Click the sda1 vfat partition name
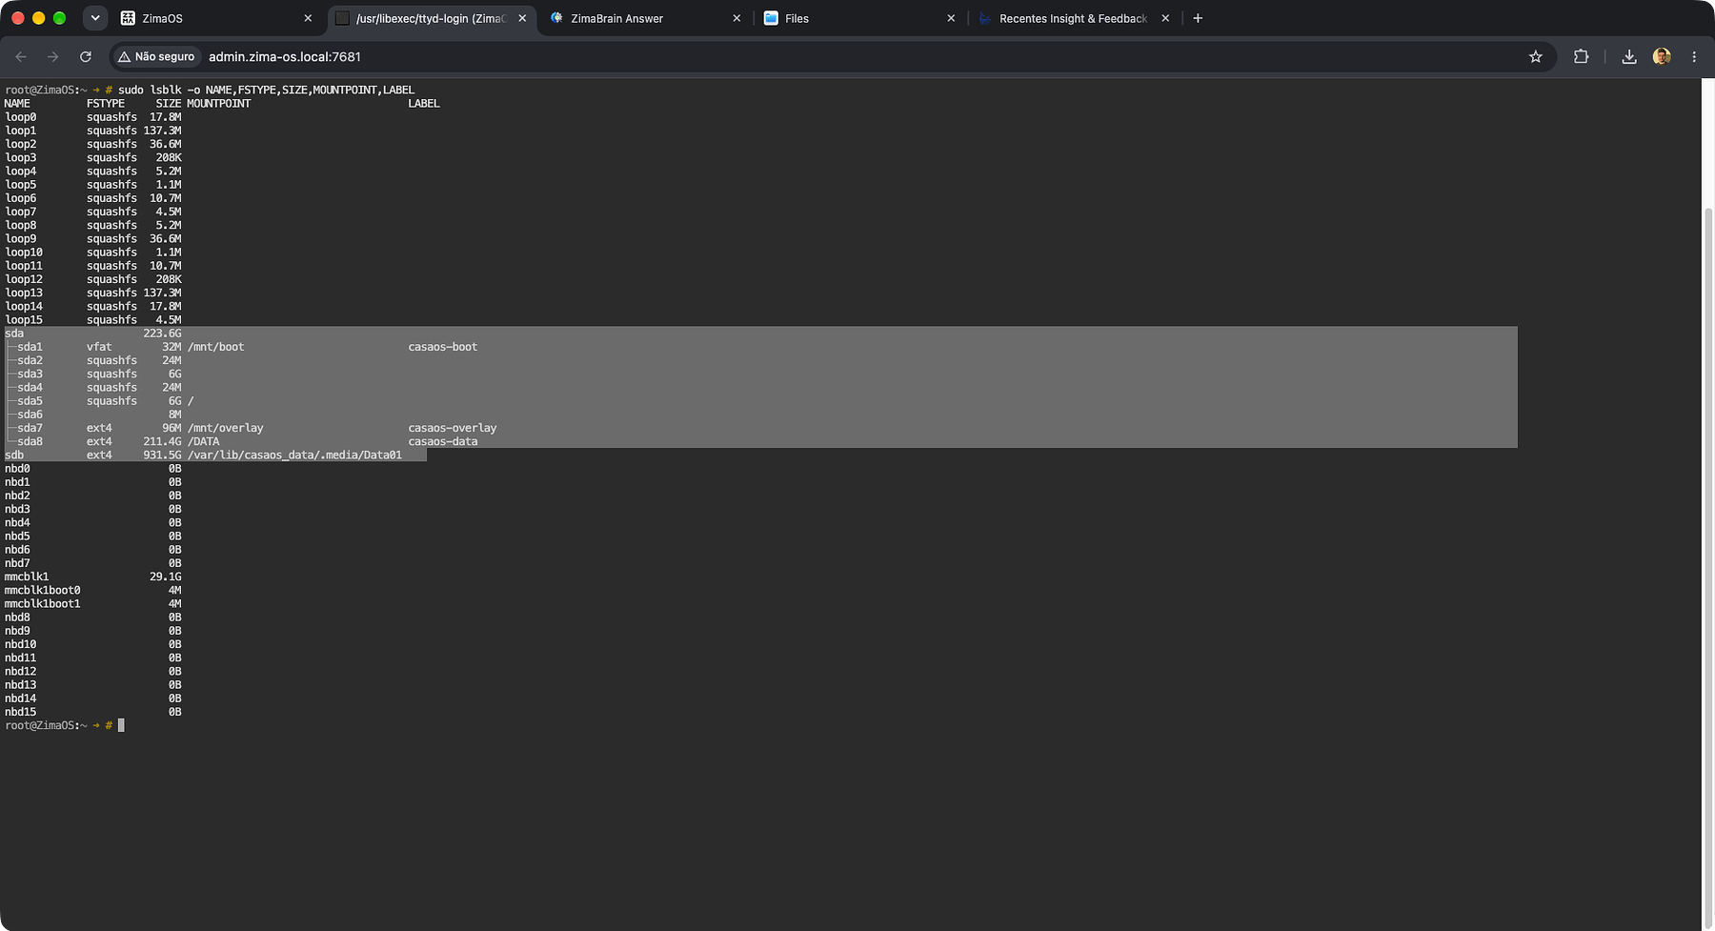Viewport: 1715px width, 931px height. click(30, 347)
